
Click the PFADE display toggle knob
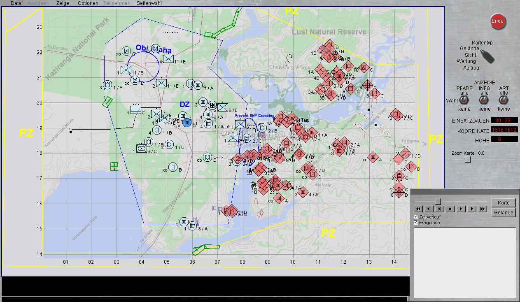coord(464,100)
